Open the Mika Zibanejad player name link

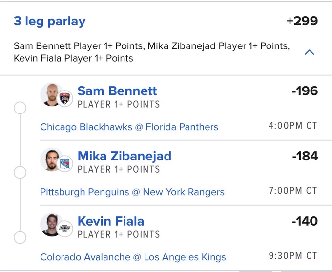pos(124,157)
